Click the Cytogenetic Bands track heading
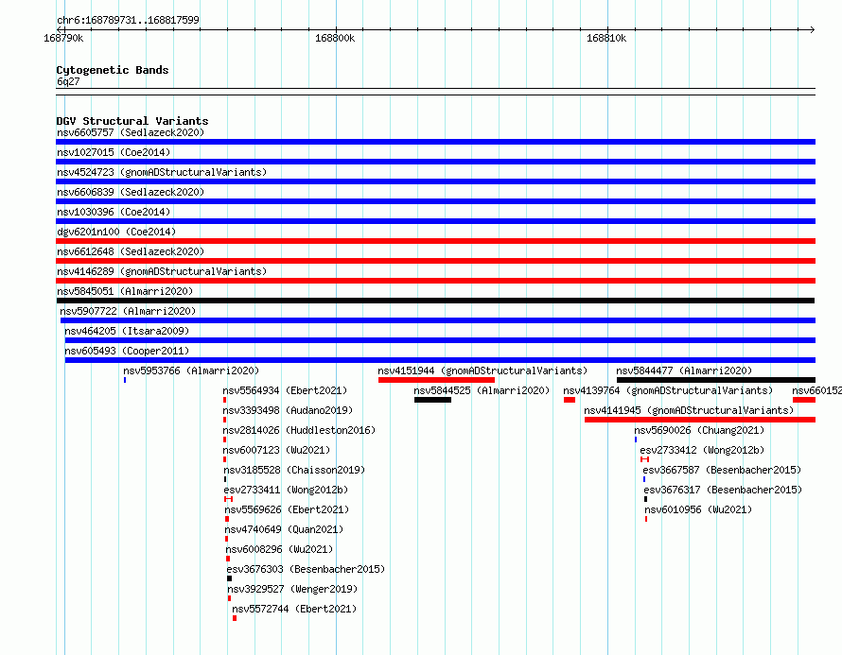Viewport: 842px width, 655px height. (113, 70)
